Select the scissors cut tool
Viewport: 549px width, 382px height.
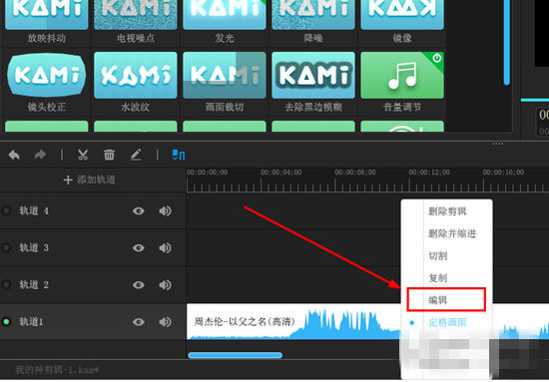[83, 155]
